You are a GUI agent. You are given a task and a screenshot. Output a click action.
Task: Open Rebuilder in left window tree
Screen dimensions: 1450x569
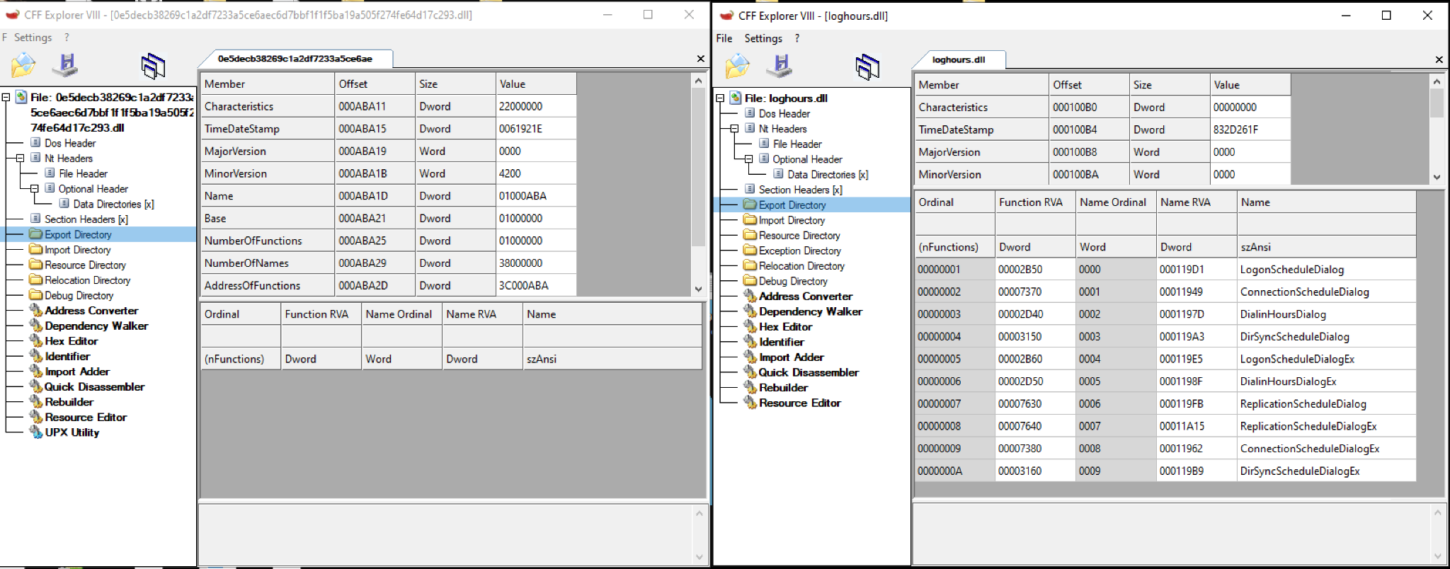tap(69, 402)
